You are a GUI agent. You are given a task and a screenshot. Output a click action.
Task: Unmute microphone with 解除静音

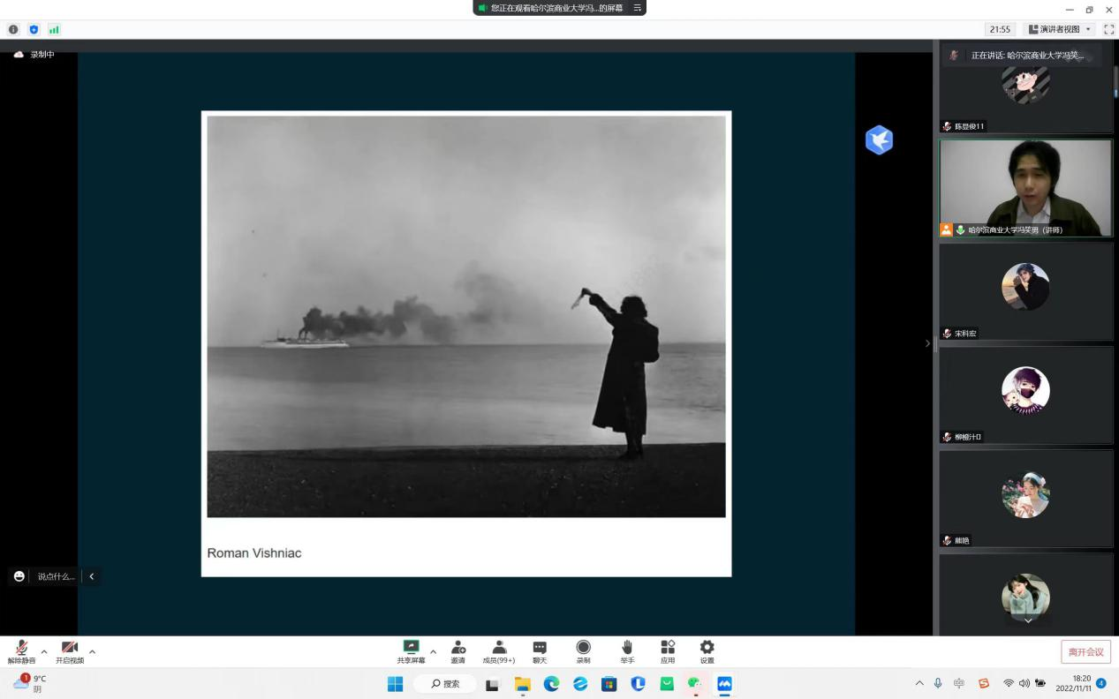click(21, 651)
